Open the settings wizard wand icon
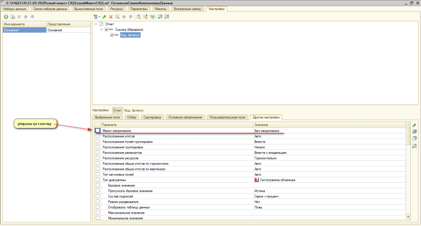The width and height of the screenshot is (421, 226). point(117,17)
